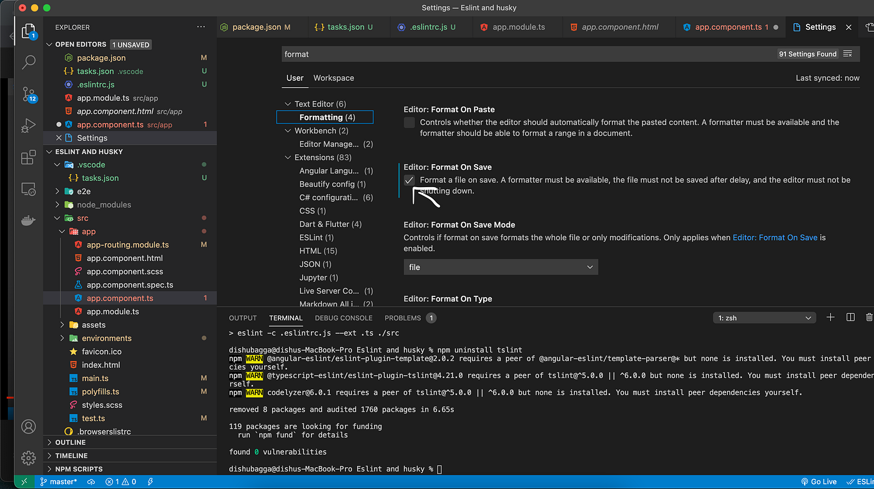Viewport: 874px width, 489px height.
Task: Collapse the Text Editor settings group
Action: tap(288, 104)
